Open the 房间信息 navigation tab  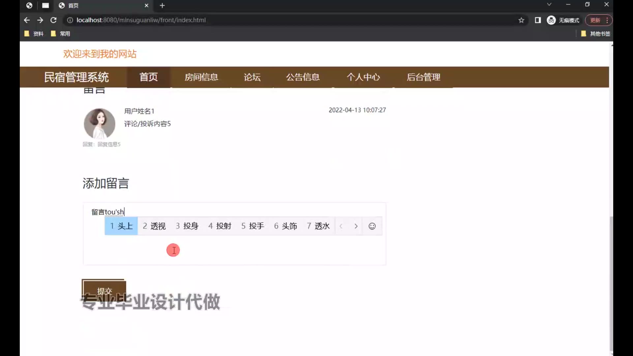[201, 77]
